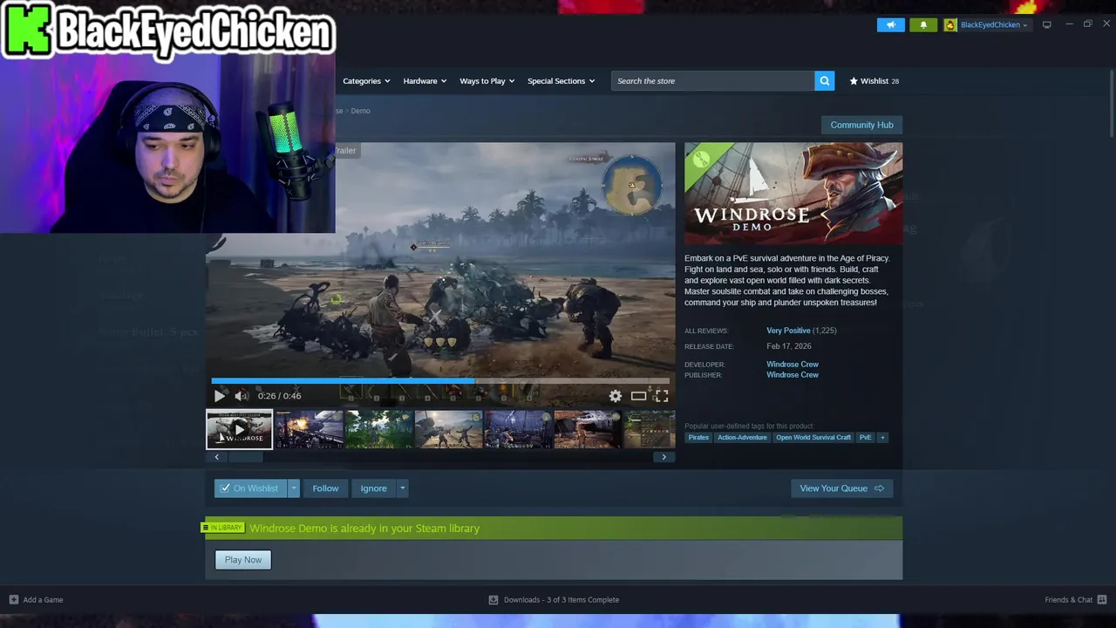Expand the Hardware menu
The height and width of the screenshot is (628, 1116).
[425, 81]
